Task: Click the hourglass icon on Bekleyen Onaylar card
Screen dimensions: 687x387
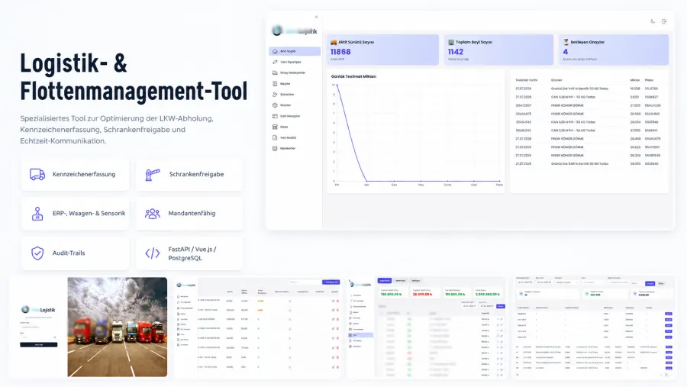Action: click(x=566, y=42)
